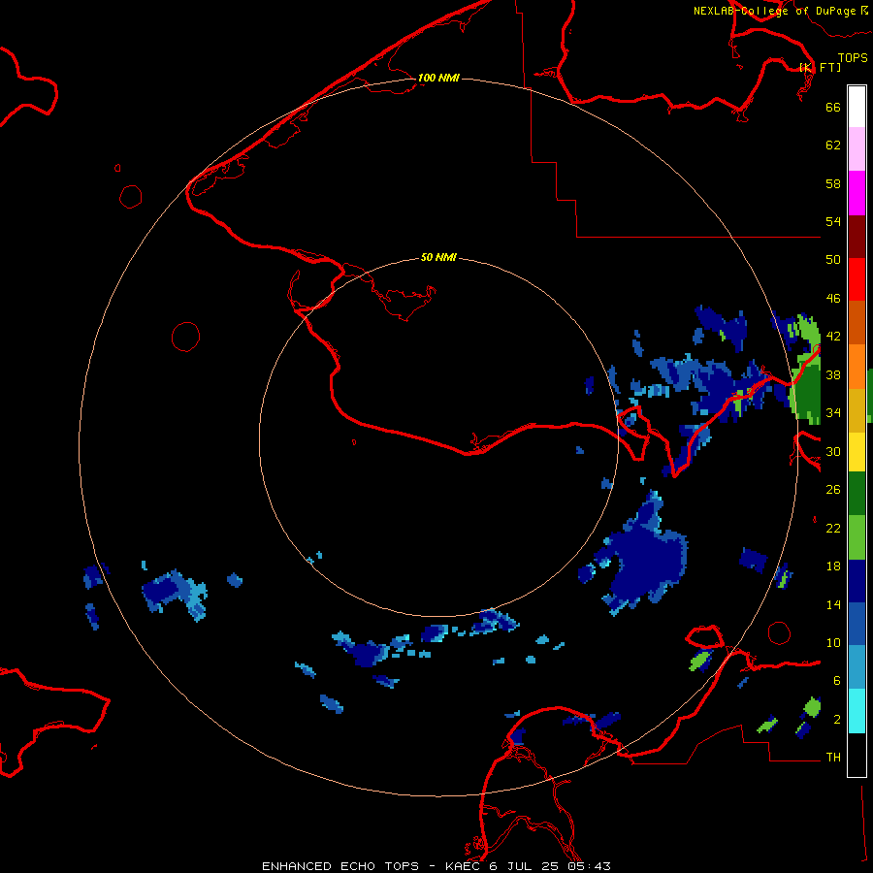Image resolution: width=873 pixels, height=873 pixels.
Task: Click the light pink legend swatch
Action: click(x=857, y=149)
